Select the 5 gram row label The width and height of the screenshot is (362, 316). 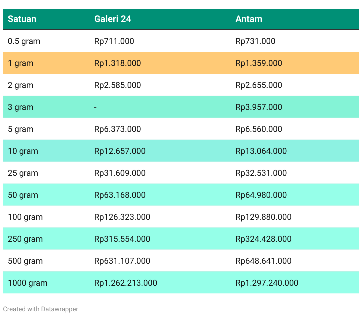[20, 129]
